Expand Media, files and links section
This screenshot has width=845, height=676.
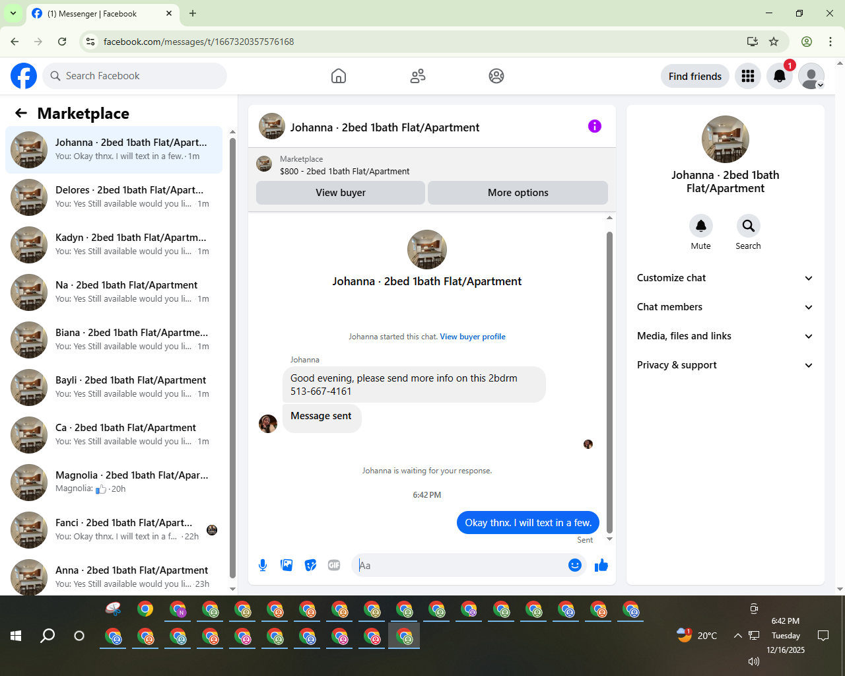tap(726, 336)
